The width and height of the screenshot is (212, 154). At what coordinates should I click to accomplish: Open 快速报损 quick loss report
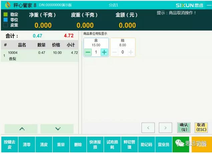click(95, 145)
